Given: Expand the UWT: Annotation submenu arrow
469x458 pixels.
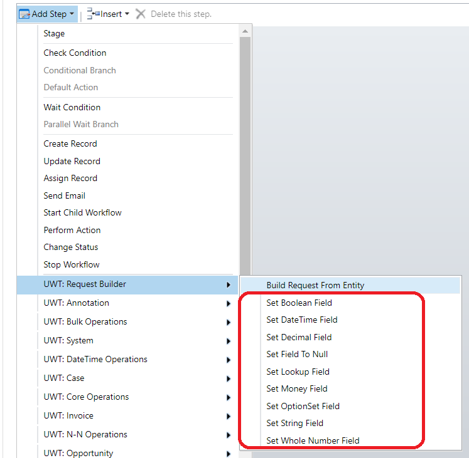Looking at the screenshot, I should (x=228, y=304).
